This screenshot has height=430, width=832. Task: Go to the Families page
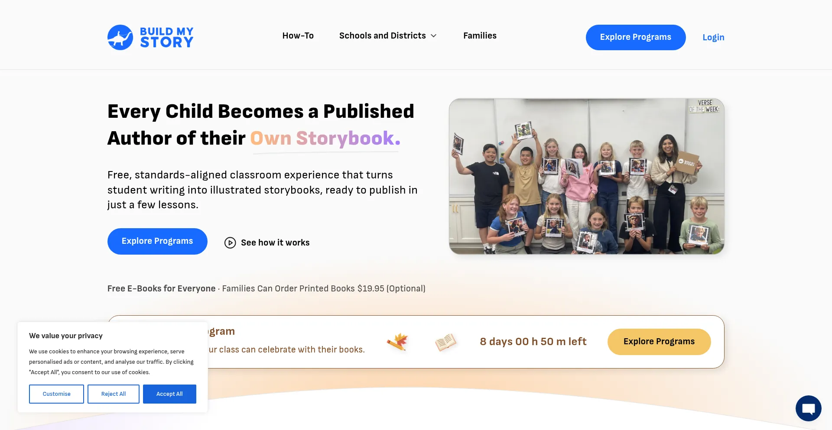480,36
